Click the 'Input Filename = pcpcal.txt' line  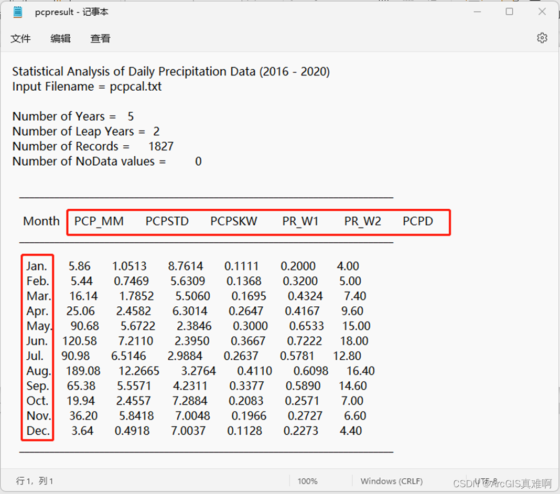(x=87, y=87)
